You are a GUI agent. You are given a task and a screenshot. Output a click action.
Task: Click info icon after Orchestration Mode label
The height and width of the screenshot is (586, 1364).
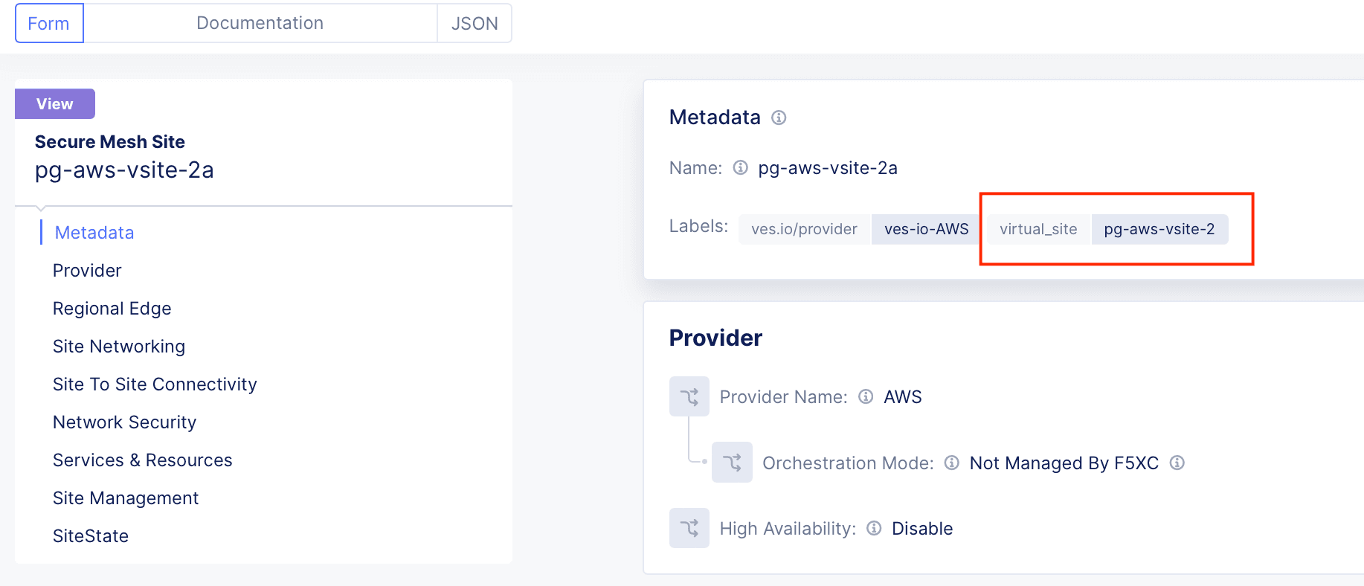point(951,463)
